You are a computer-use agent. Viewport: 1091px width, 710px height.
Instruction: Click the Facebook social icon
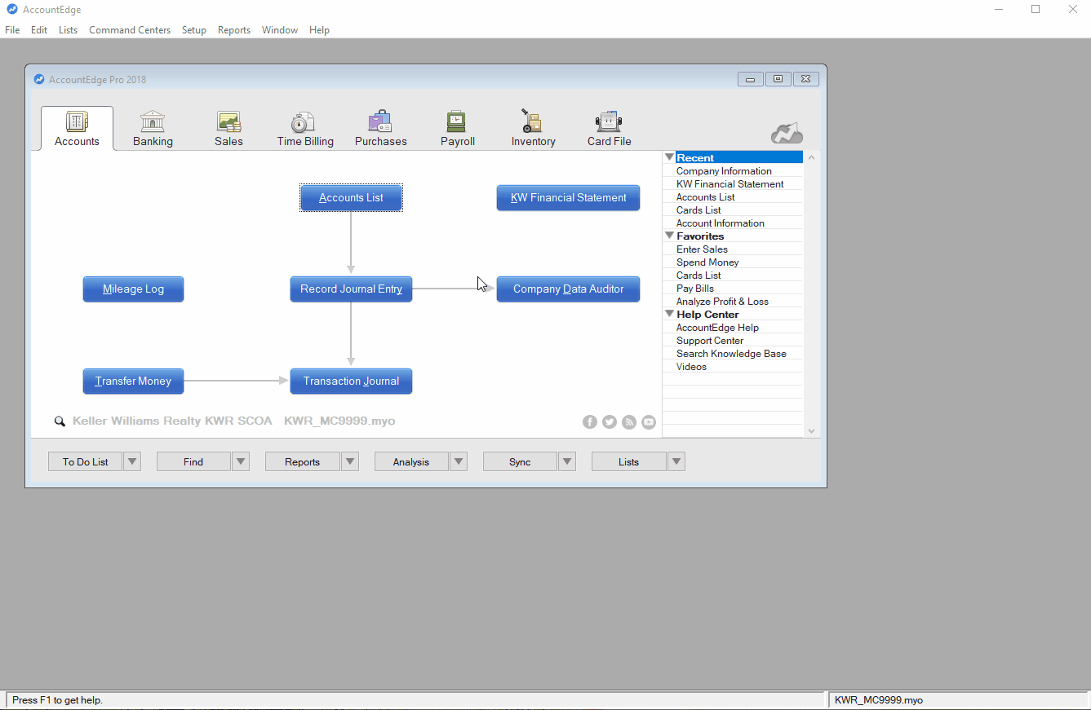tap(590, 421)
